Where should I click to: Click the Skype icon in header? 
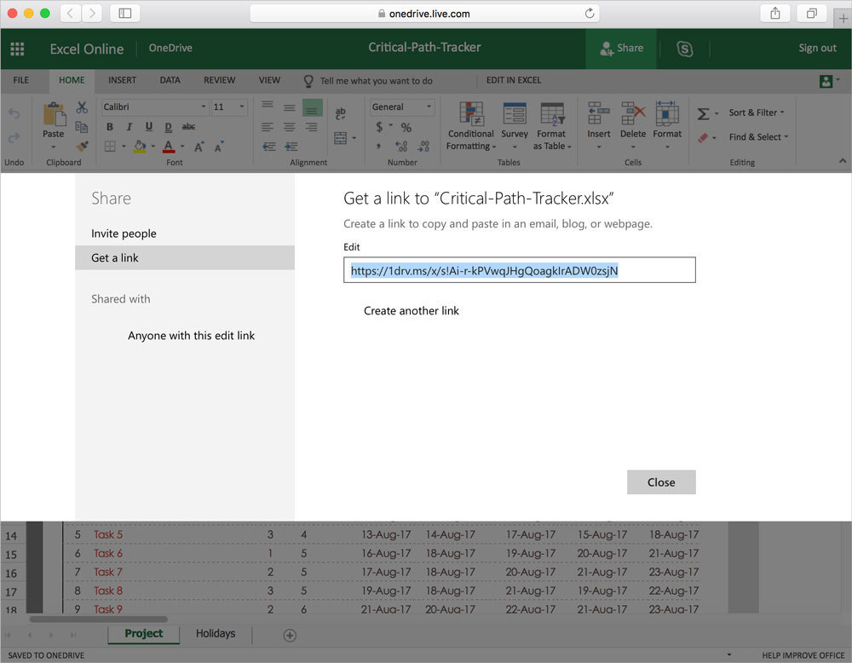point(685,49)
